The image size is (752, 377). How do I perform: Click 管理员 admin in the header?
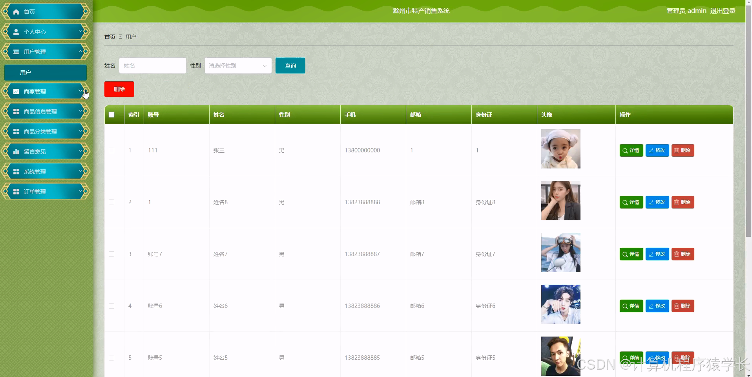[686, 11]
